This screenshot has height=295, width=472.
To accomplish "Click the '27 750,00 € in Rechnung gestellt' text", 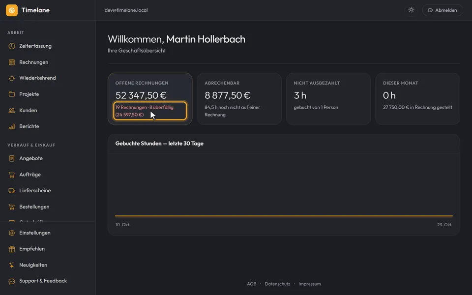I will pyautogui.click(x=417, y=108).
